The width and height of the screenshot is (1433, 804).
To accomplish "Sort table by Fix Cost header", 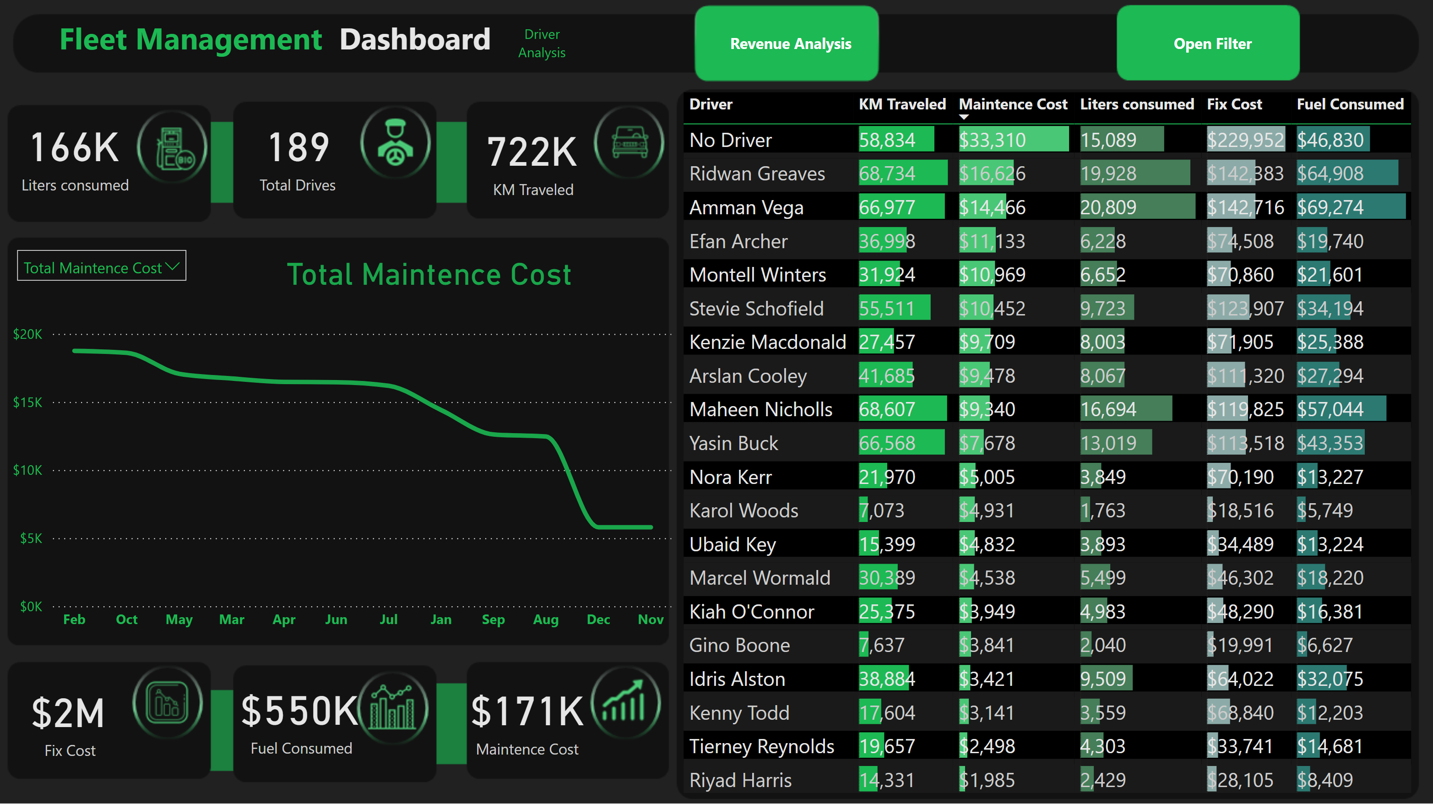I will point(1234,104).
